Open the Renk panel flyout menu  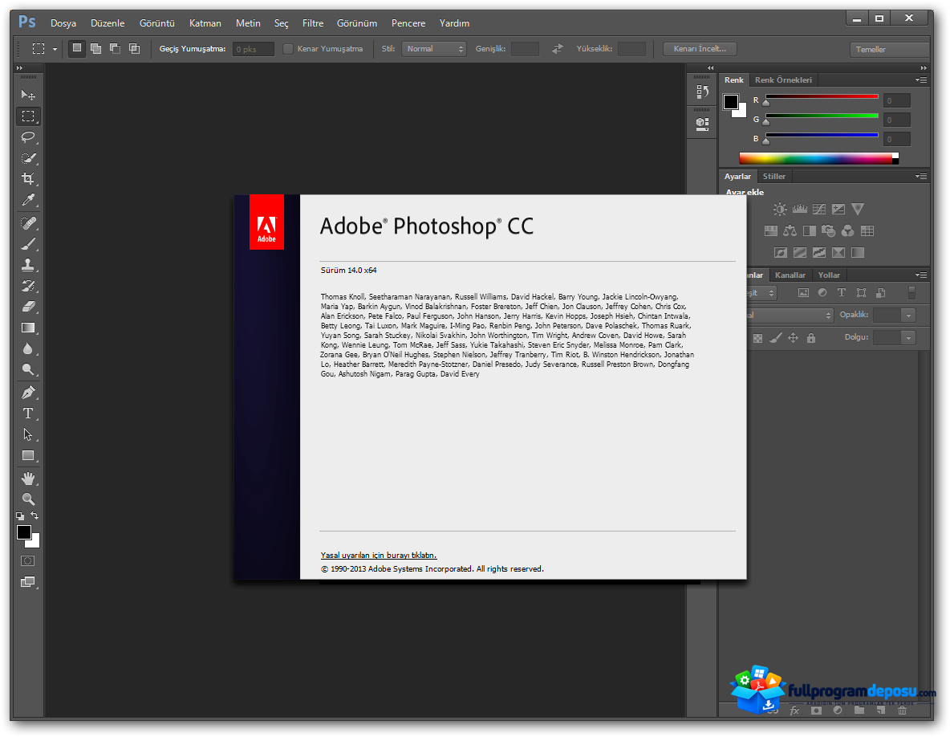pyautogui.click(x=922, y=80)
